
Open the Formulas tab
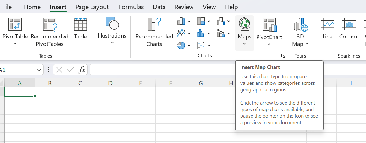(131, 7)
